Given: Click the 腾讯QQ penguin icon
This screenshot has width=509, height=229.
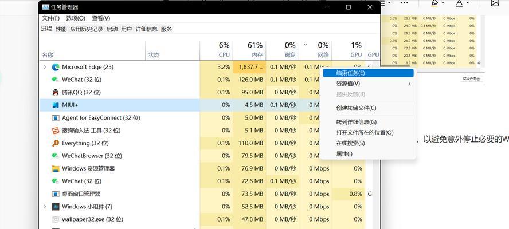Looking at the screenshot, I should (x=56, y=92).
